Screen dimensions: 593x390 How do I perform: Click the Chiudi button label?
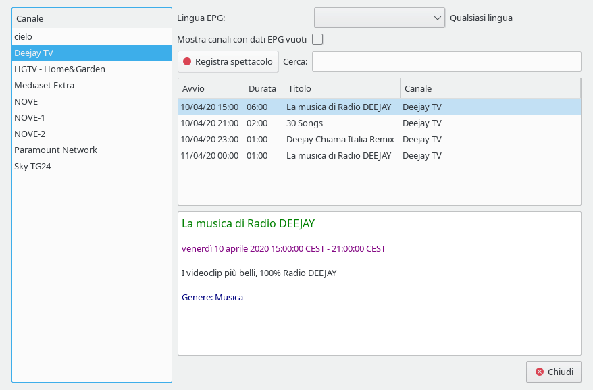561,372
